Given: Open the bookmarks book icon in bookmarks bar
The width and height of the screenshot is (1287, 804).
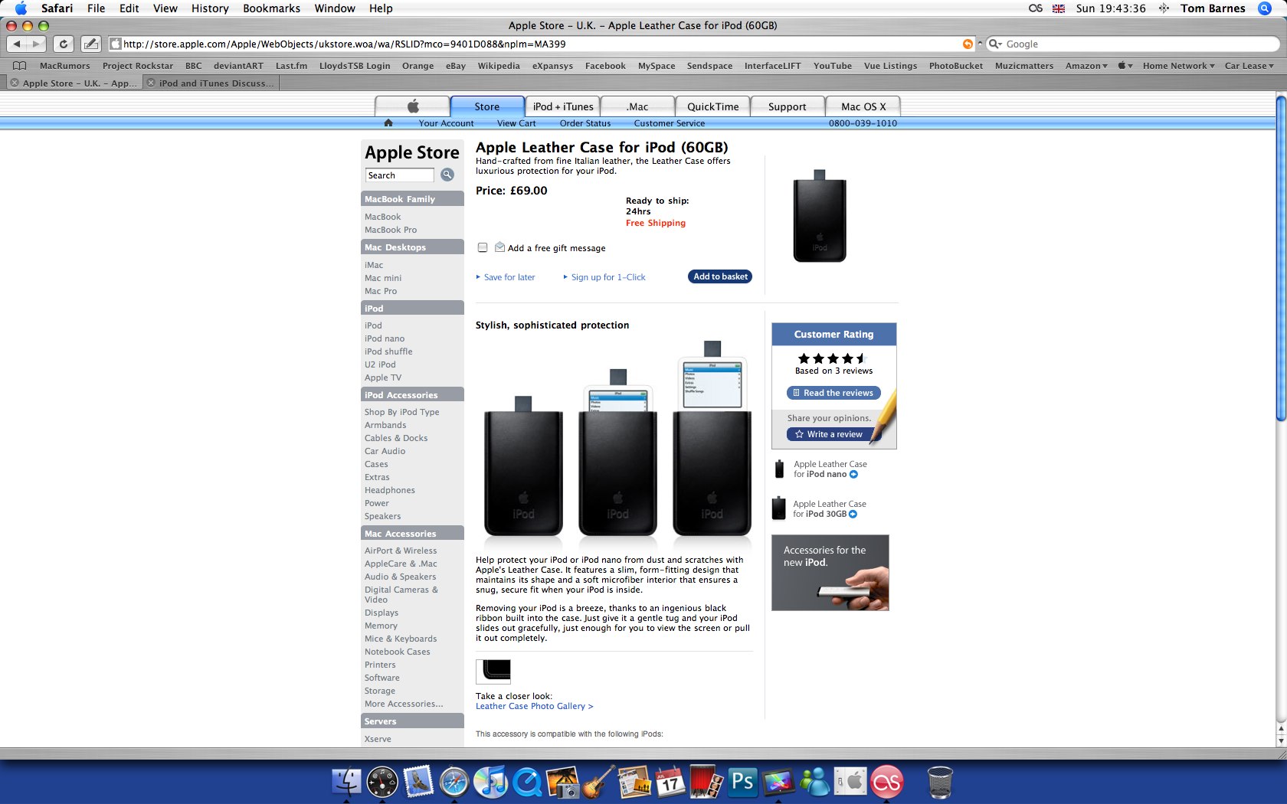Looking at the screenshot, I should coord(20,66).
